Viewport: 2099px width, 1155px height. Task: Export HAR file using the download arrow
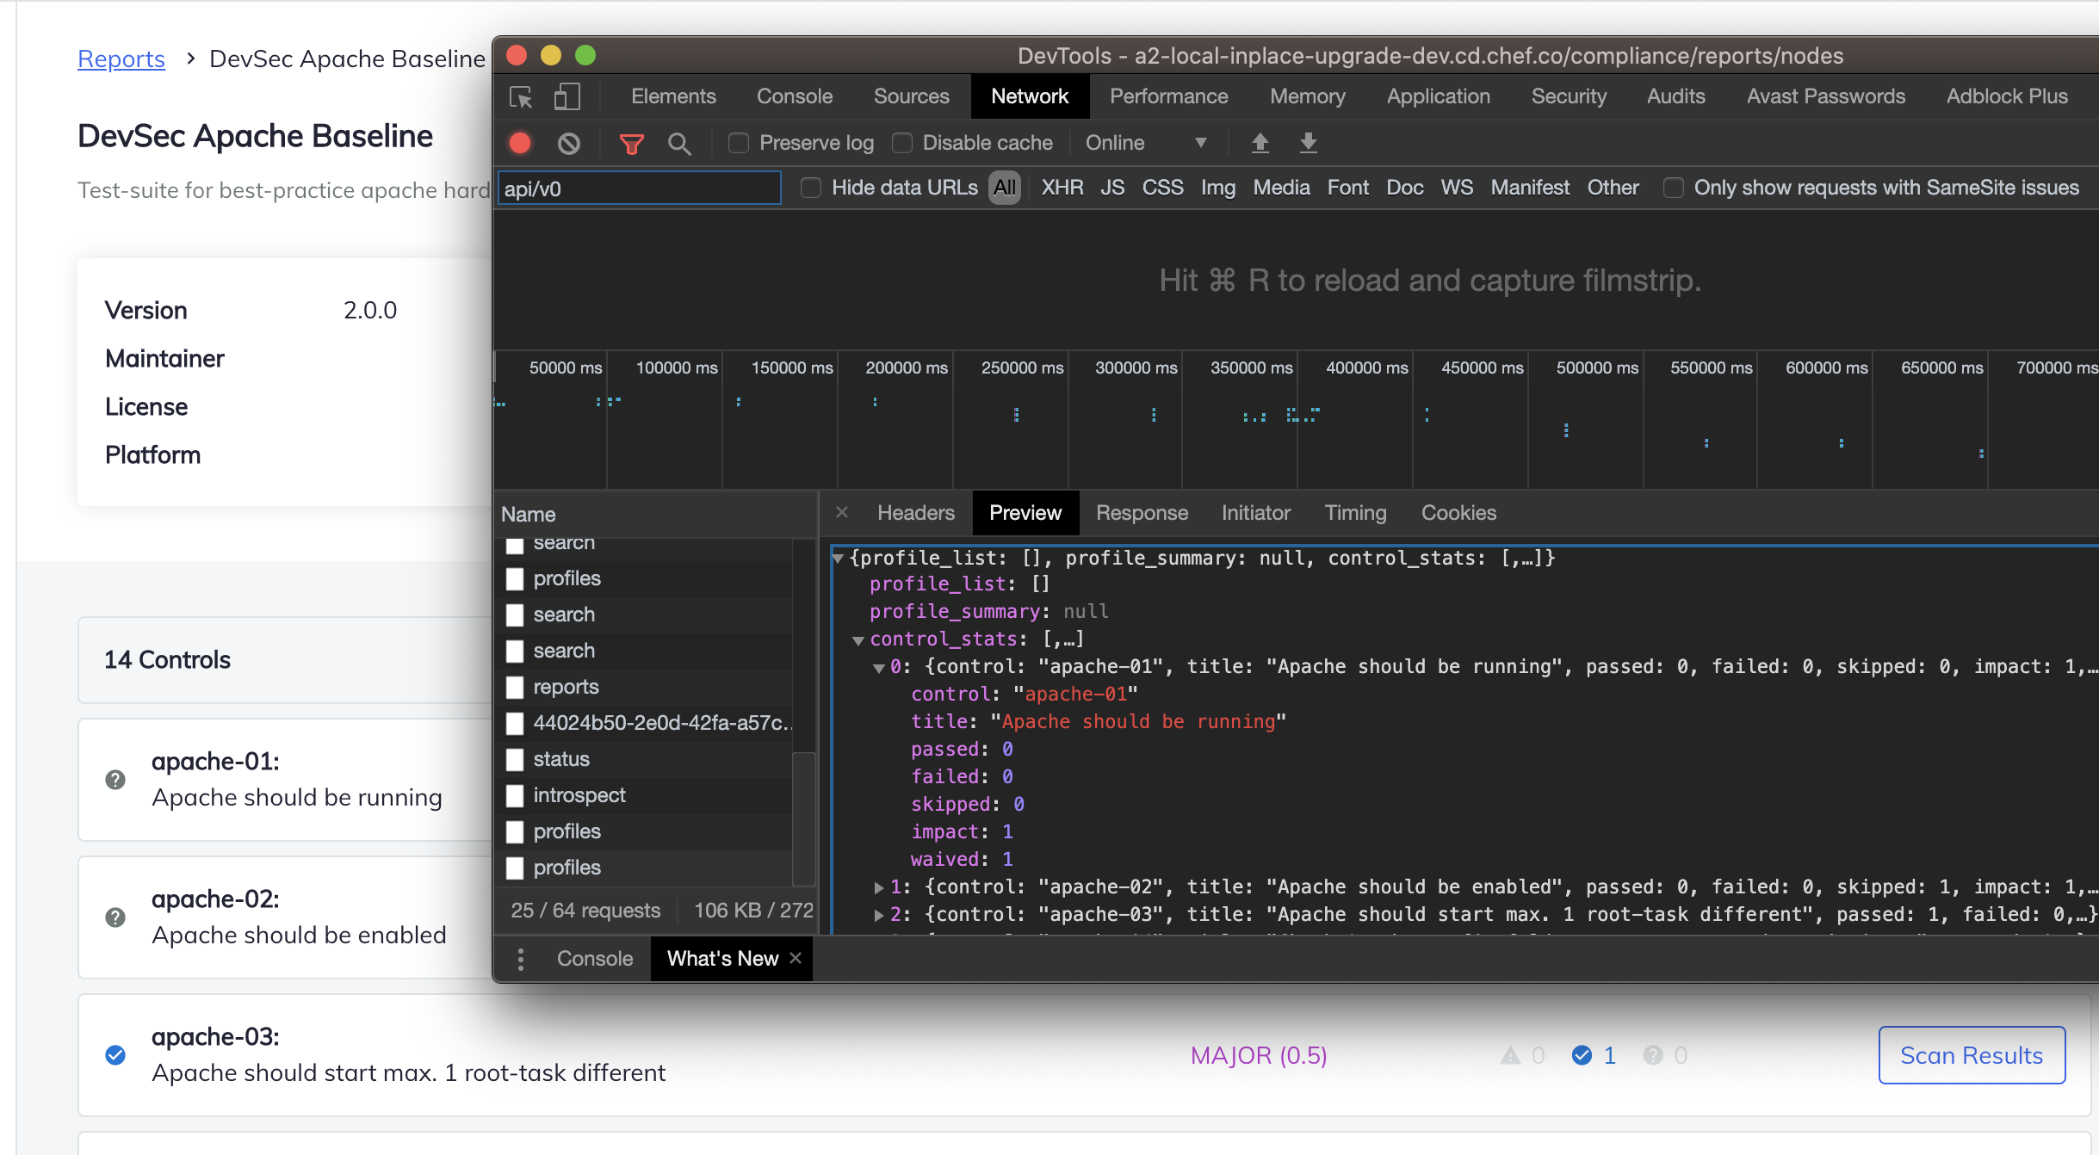(1307, 143)
